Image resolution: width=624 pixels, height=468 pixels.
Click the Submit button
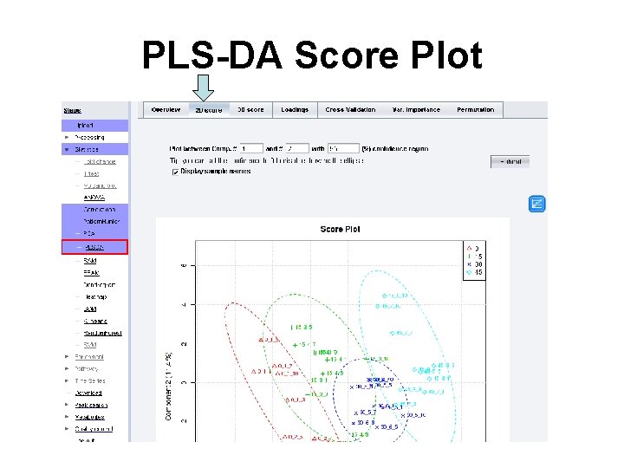510,161
